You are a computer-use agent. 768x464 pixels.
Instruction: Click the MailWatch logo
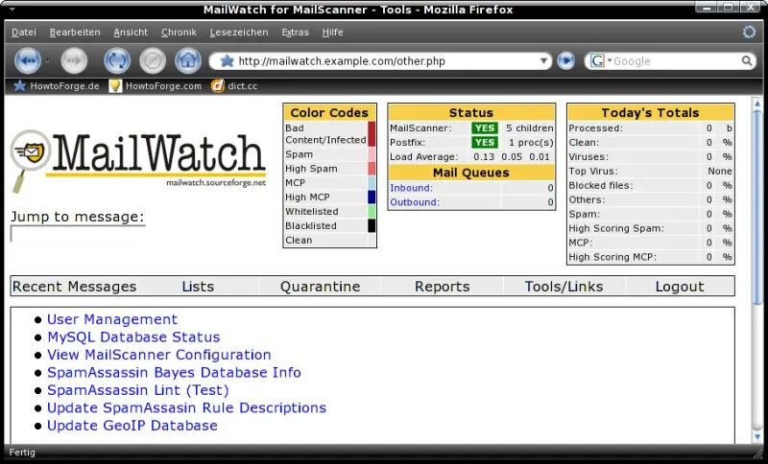[x=138, y=160]
